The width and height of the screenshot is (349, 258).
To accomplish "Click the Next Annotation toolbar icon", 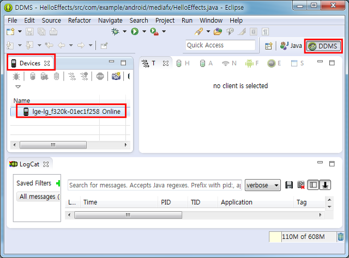I will point(10,45).
